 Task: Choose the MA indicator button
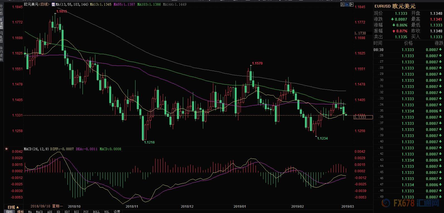pyautogui.click(x=30, y=212)
